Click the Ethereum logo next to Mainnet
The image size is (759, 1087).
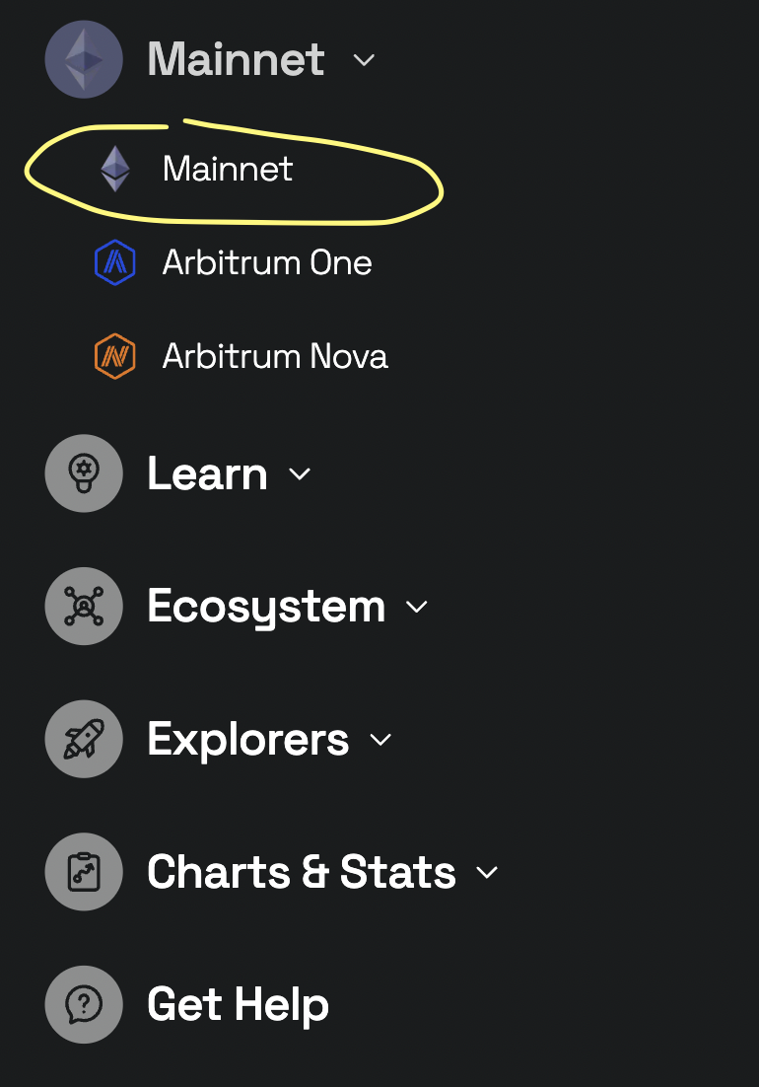click(84, 59)
